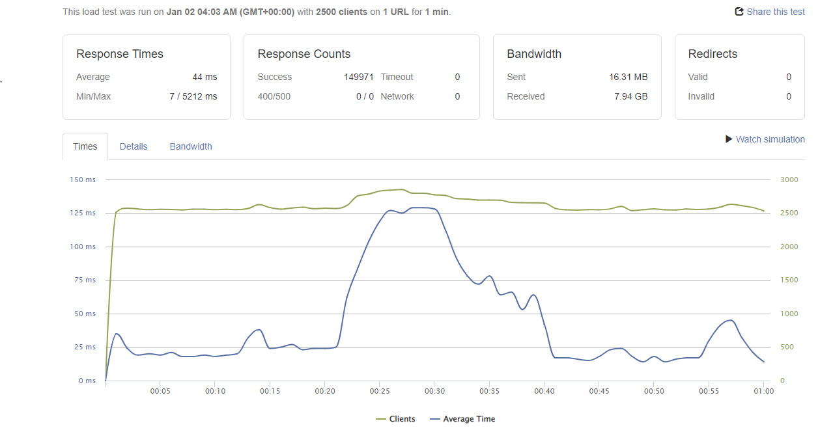This screenshot has width=833, height=432.
Task: Click the 500 right axis label
Action: [x=787, y=347]
